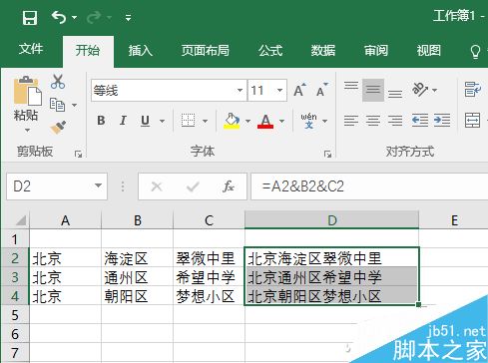
Task: Click the wén phonetic guide icon
Action: 308,121
